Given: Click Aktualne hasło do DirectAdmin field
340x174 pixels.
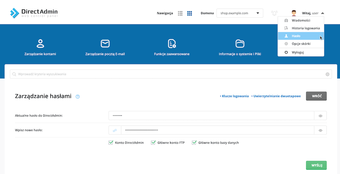Looking at the screenshot, I should tap(211, 116).
